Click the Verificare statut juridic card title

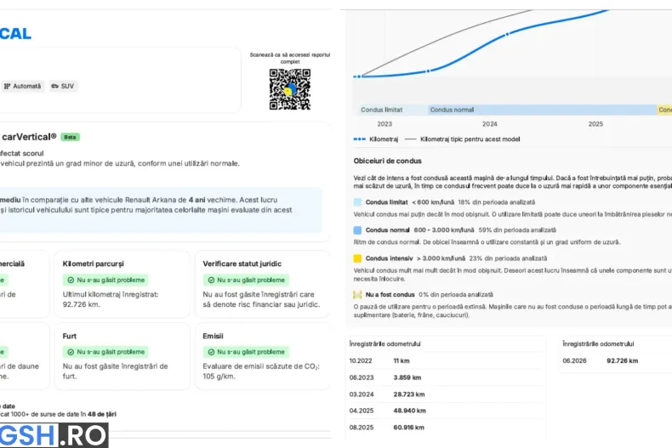[x=242, y=264]
